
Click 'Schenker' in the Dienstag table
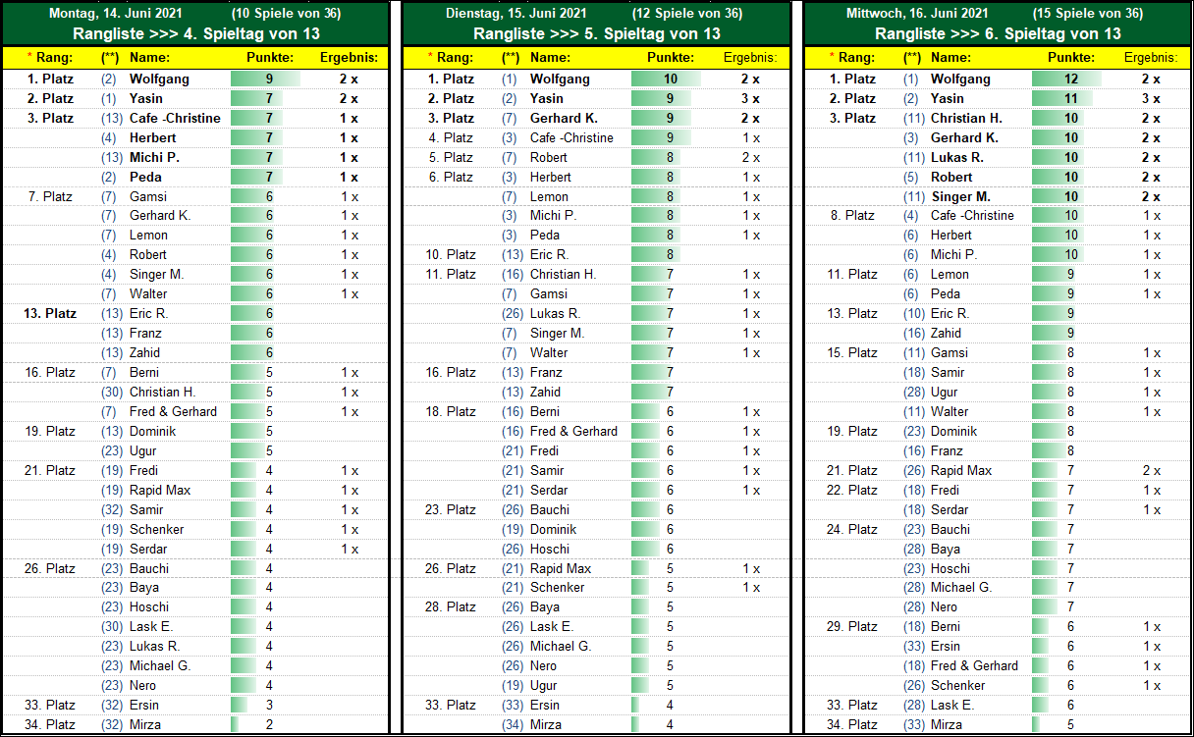[557, 587]
